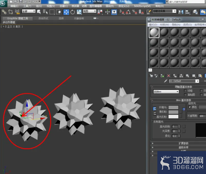Click the Put Material to Scene icon
The width and height of the screenshot is (206, 174).
click(156, 76)
